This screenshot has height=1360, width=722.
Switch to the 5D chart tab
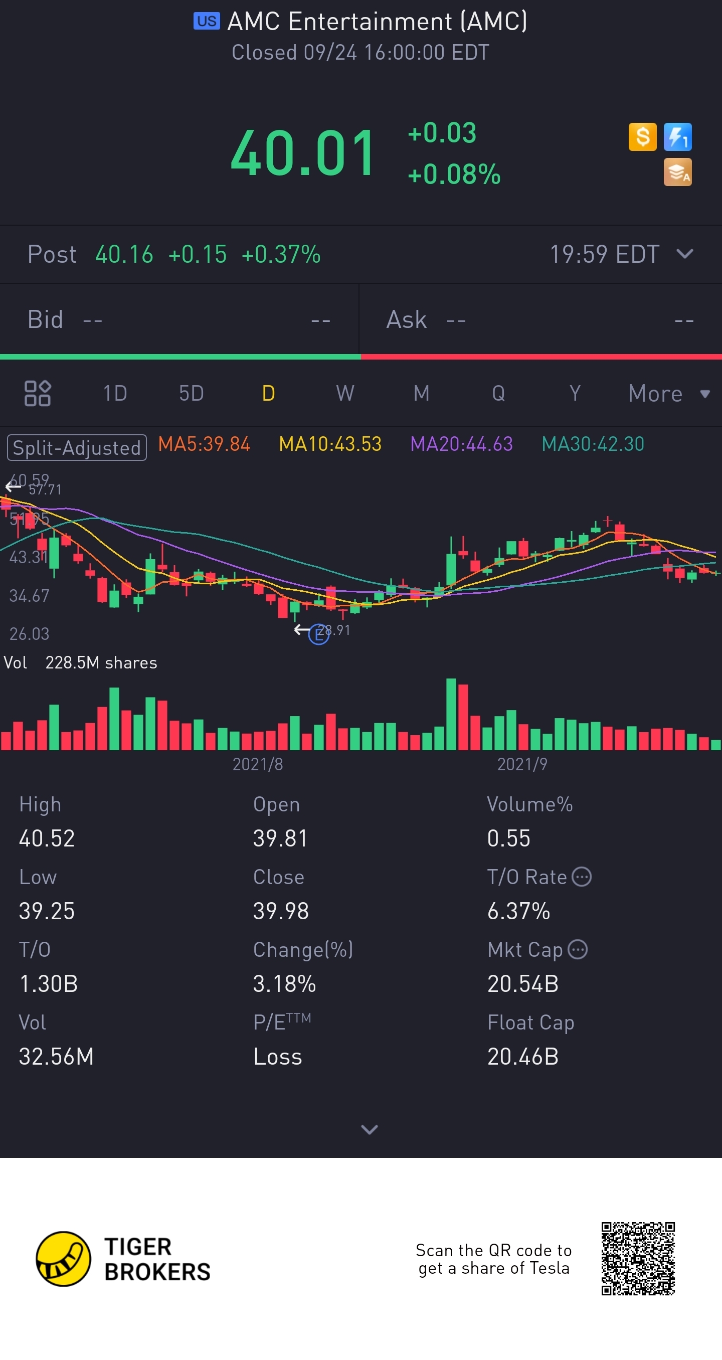click(191, 393)
